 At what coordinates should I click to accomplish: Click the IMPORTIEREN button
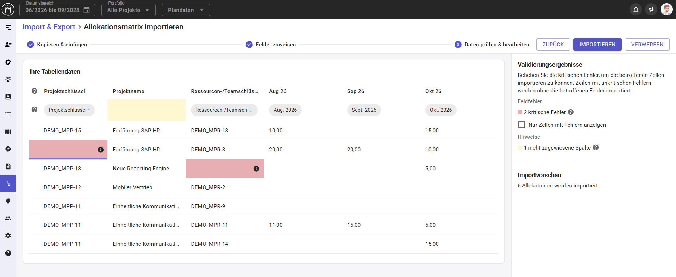[x=597, y=45]
